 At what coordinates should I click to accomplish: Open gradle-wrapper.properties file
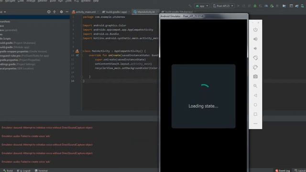23,52
